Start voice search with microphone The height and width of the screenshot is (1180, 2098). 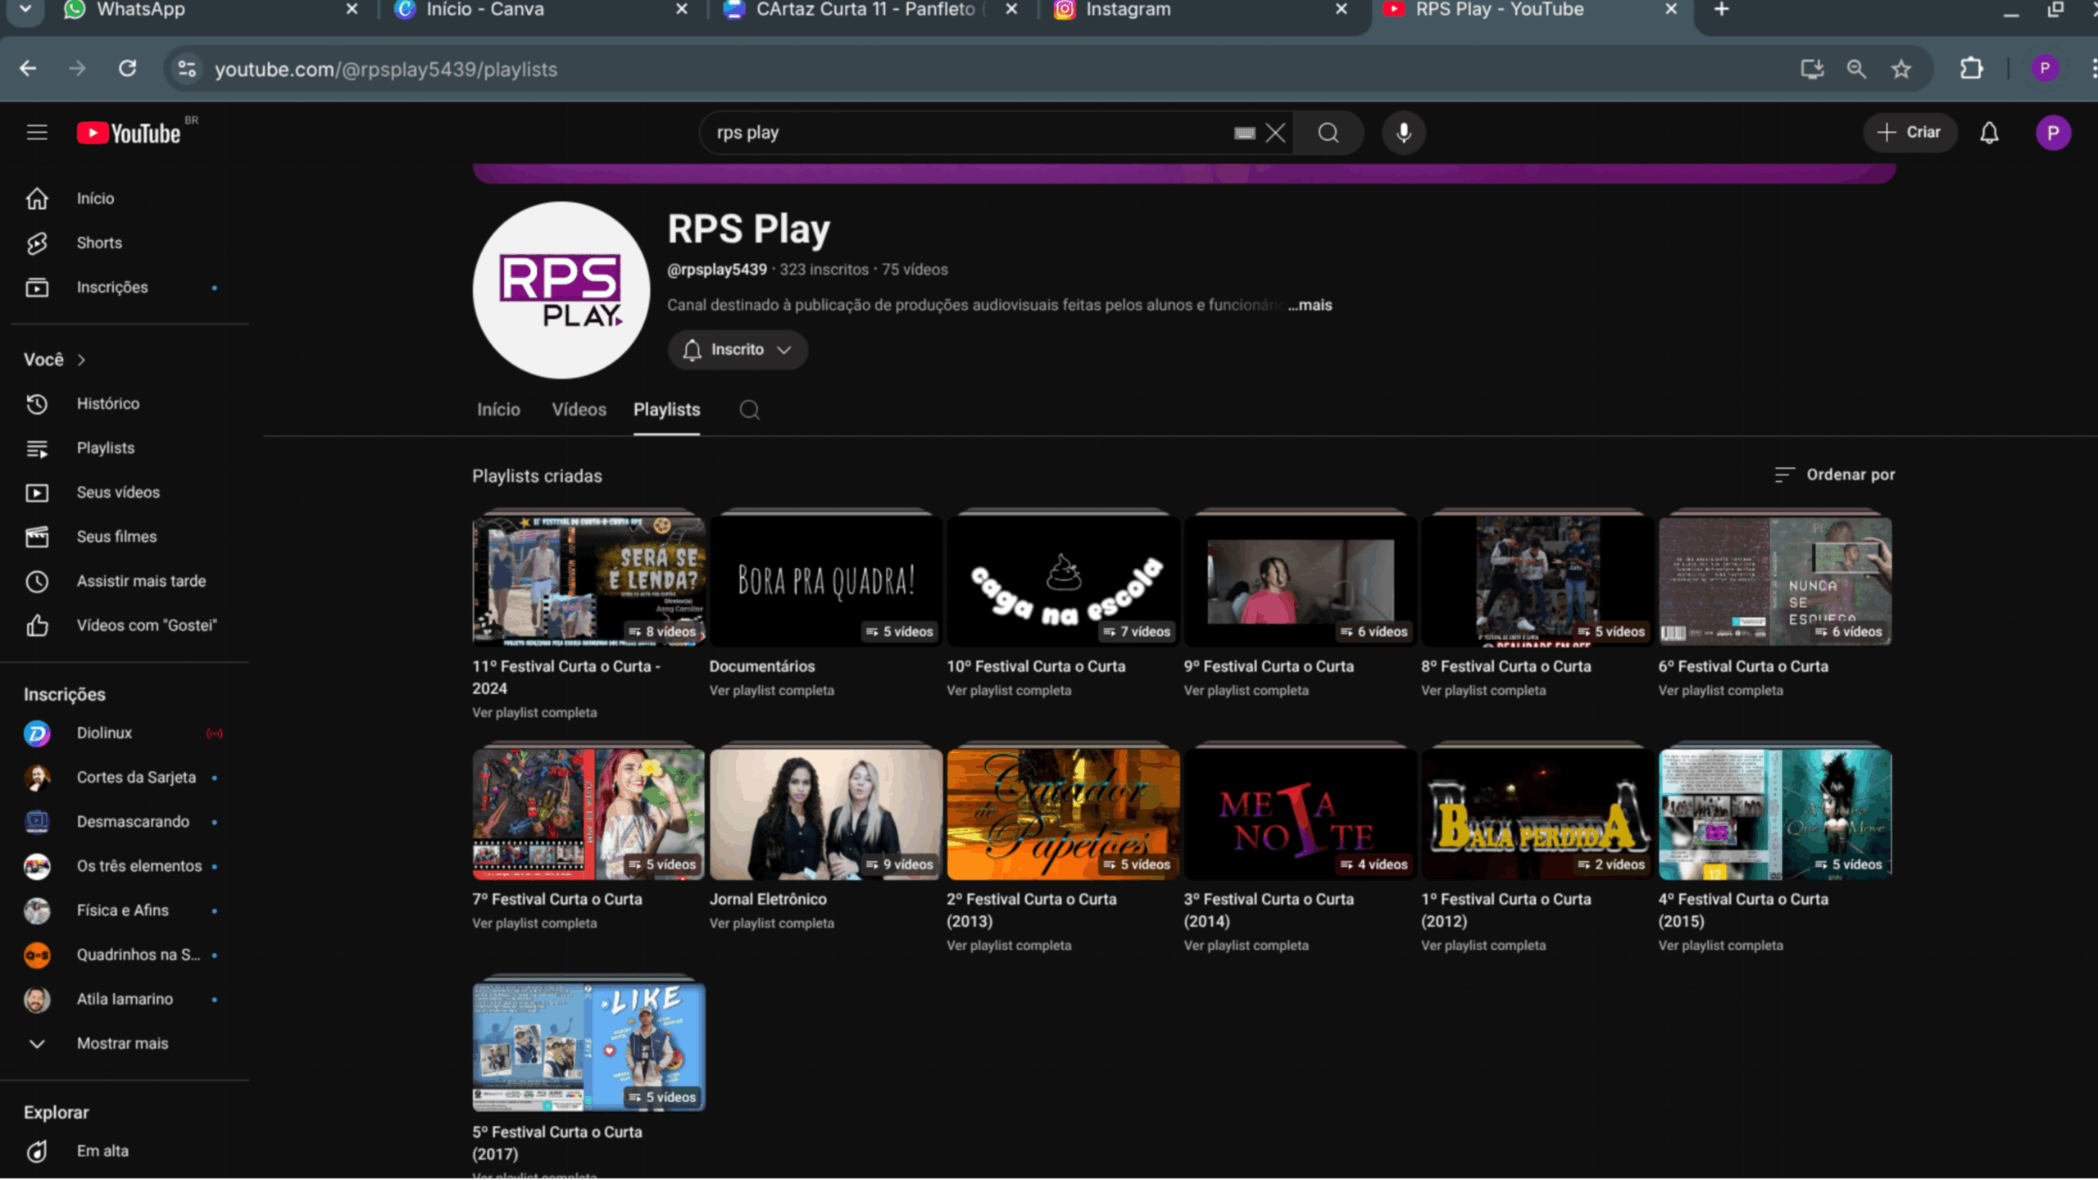pyautogui.click(x=1404, y=133)
